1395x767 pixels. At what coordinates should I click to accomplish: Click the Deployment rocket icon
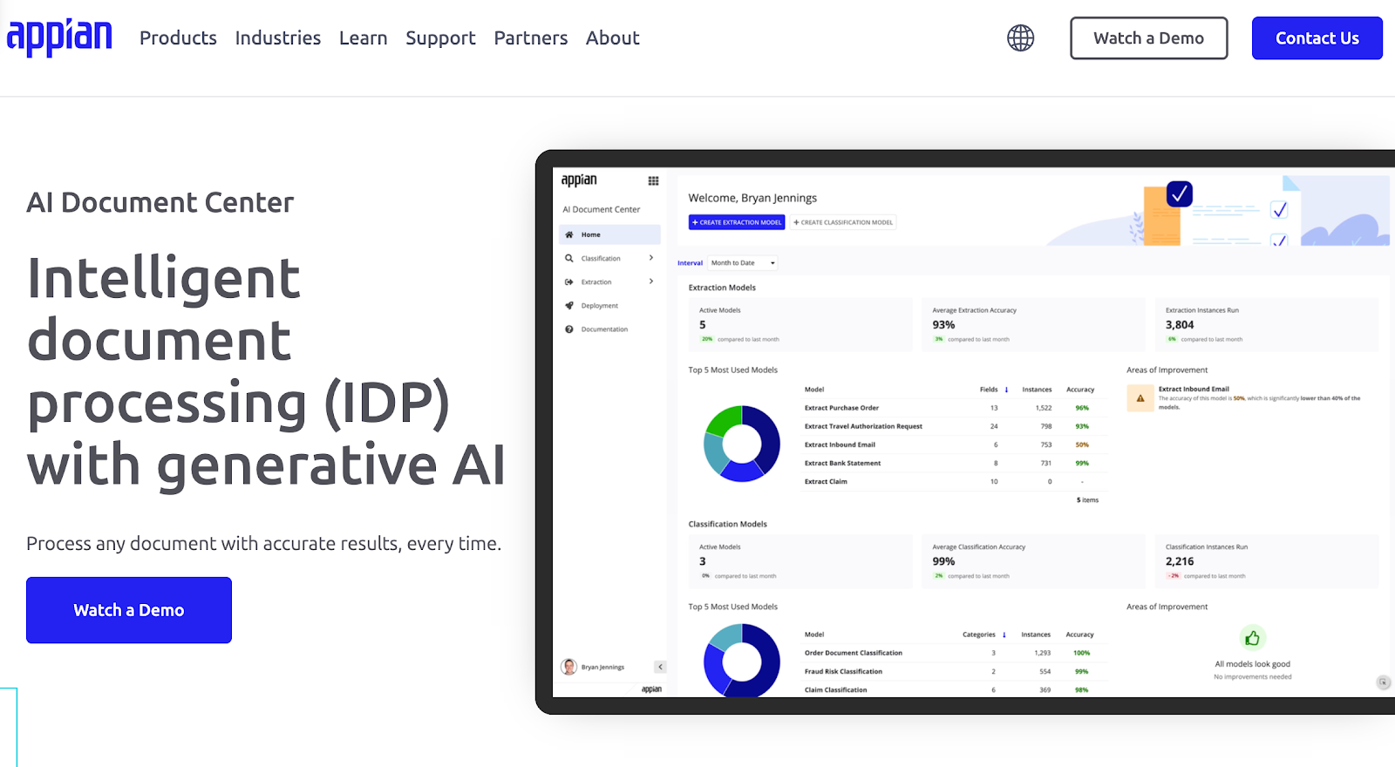[x=569, y=305]
